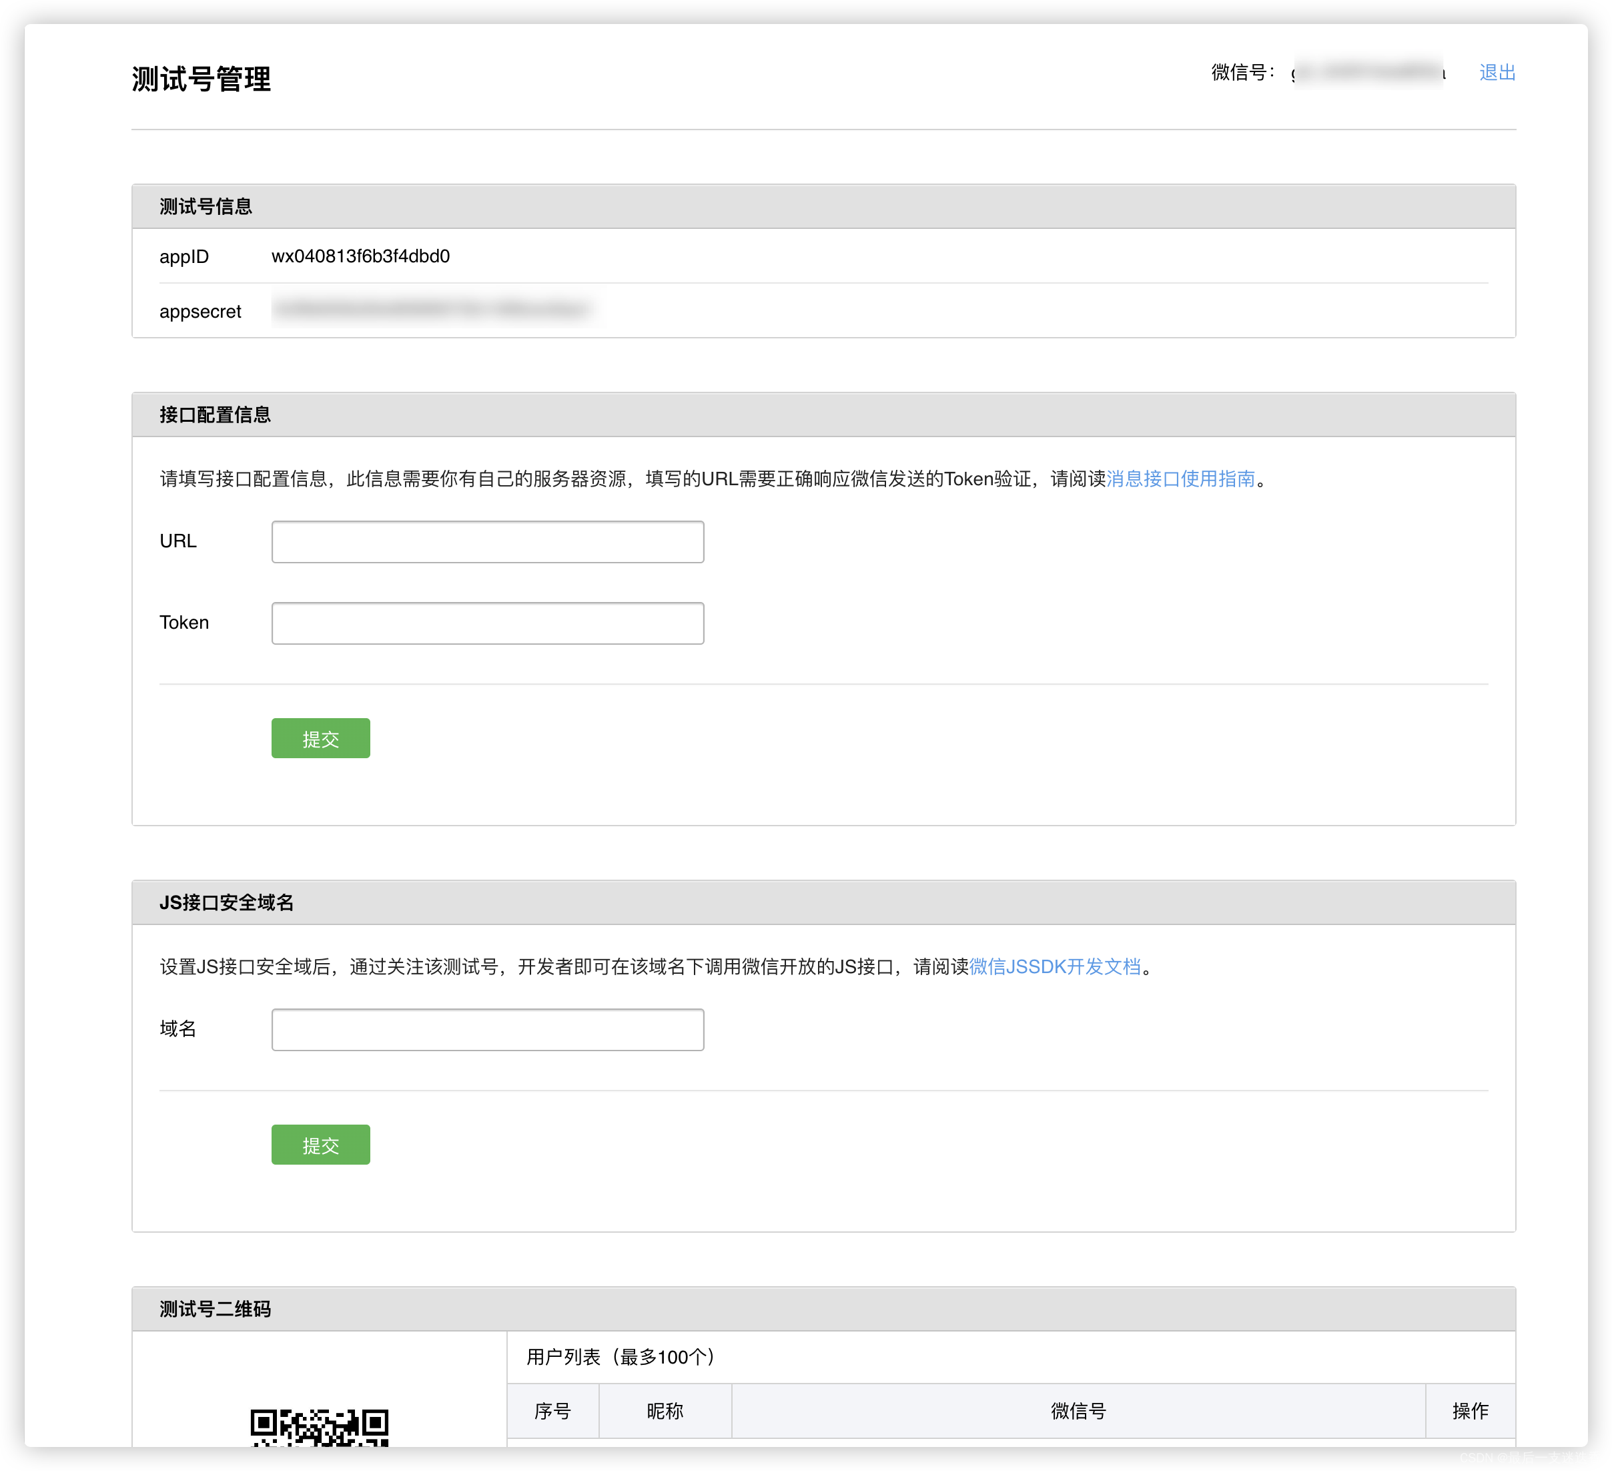The width and height of the screenshot is (1612, 1471).
Task: Click the appsecret label
Action: point(200,311)
